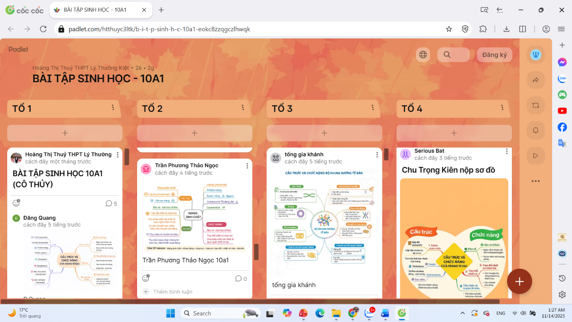Open options menu on tống gia khánh post
Screen dimensions: 572x322
pos(377,155)
